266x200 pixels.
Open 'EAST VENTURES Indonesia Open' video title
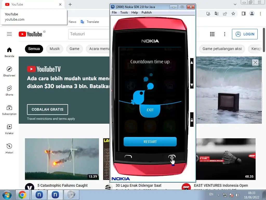pyautogui.click(x=221, y=185)
